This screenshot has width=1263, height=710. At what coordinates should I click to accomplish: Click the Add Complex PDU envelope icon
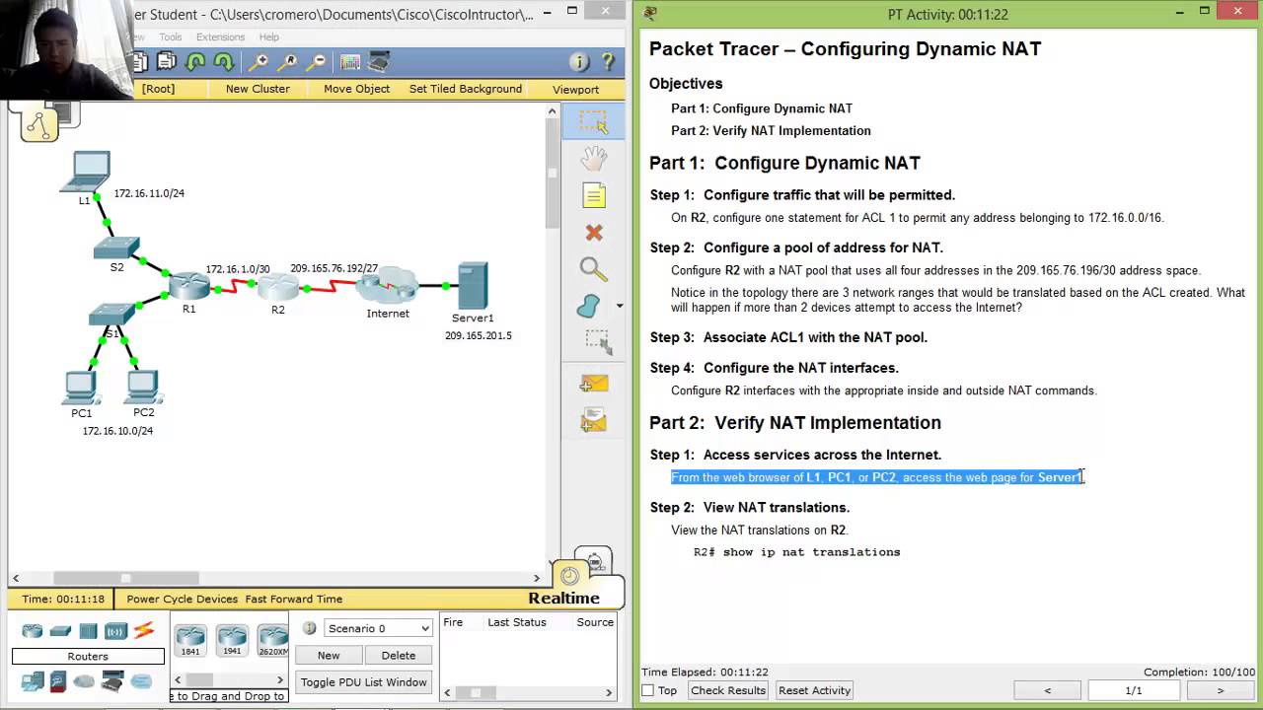[x=593, y=422]
